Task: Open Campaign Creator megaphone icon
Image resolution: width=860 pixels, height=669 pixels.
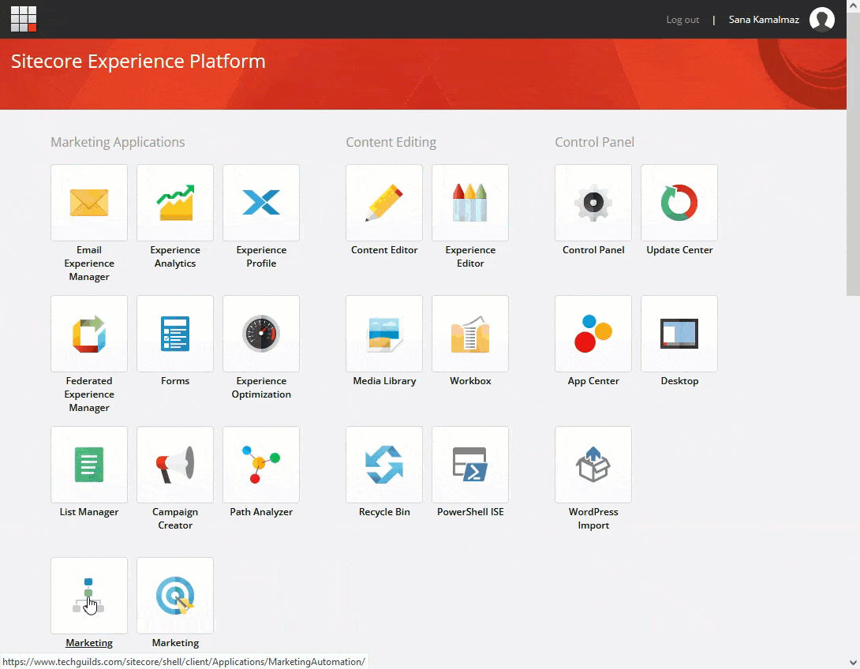Action: [175, 465]
